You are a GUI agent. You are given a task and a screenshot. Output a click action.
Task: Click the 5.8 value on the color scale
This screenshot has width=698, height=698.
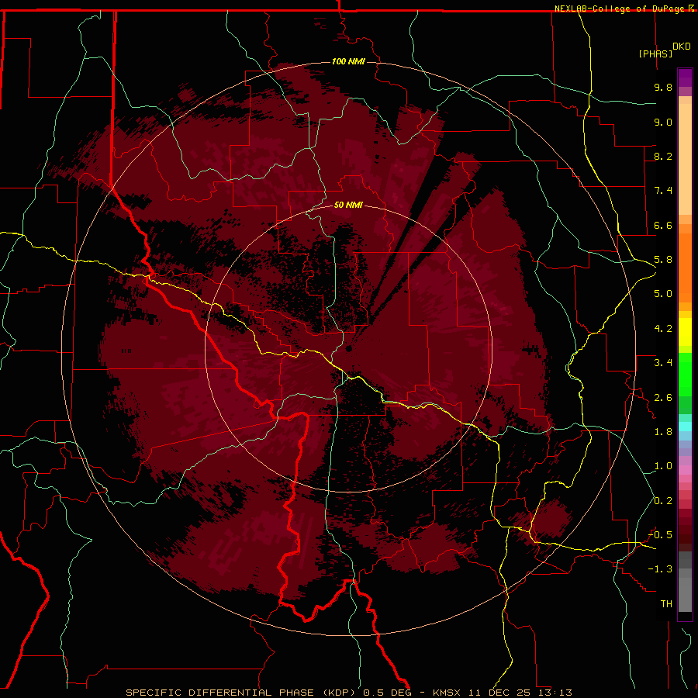tap(663, 260)
